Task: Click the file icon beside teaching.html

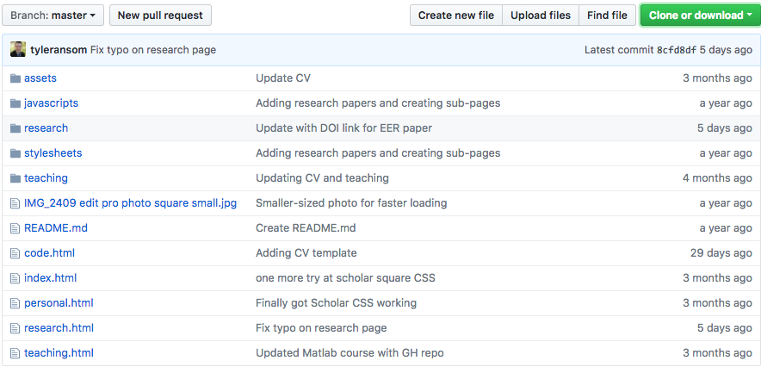Action: coord(15,353)
